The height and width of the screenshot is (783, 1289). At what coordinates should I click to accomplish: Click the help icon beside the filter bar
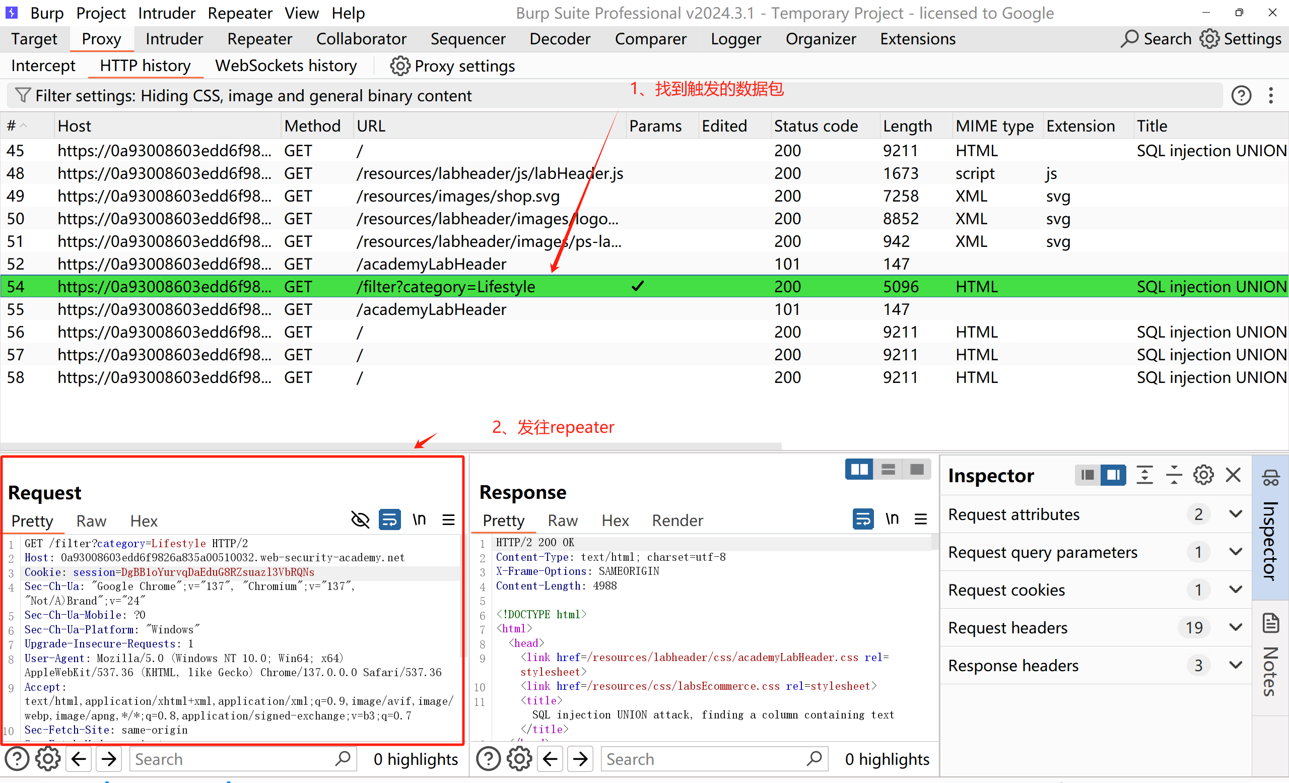(1241, 95)
